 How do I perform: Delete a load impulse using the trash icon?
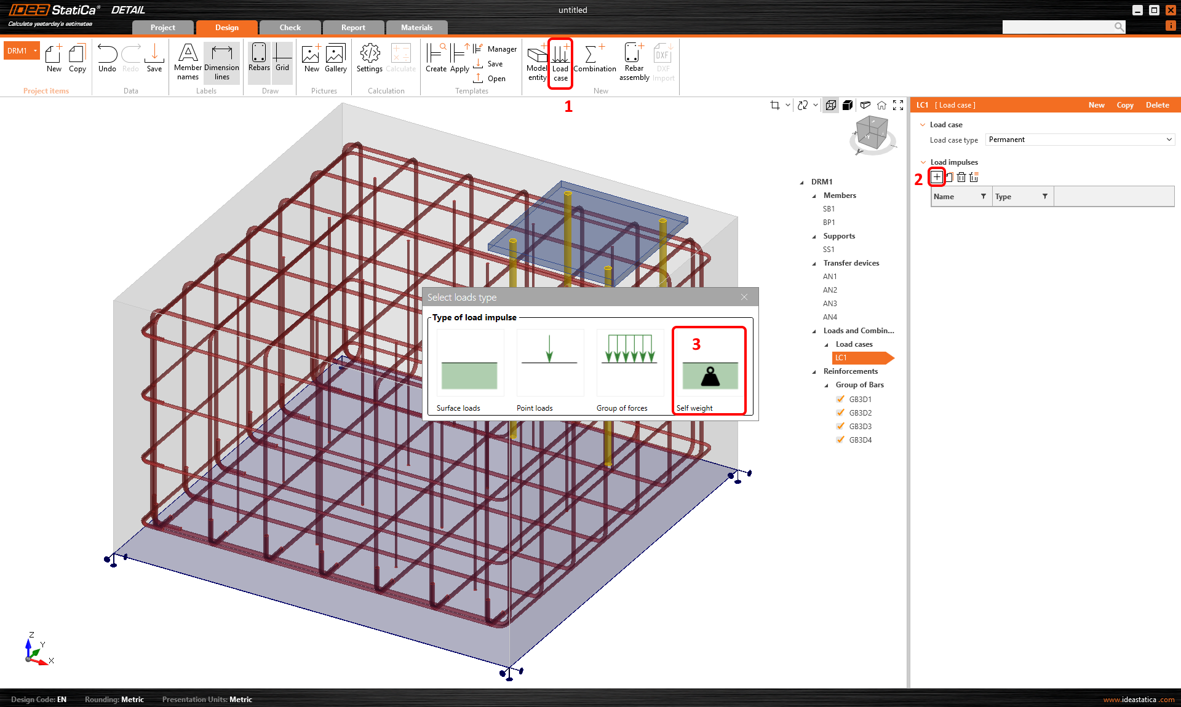(x=961, y=177)
